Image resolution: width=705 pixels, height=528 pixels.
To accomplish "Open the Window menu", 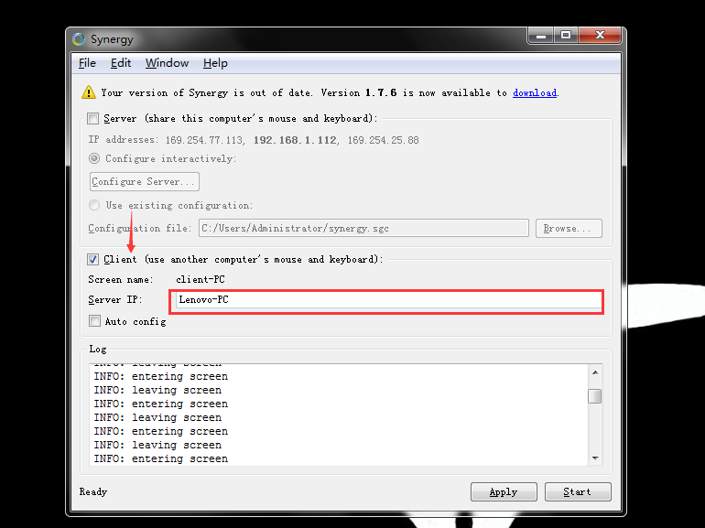I will pos(167,63).
